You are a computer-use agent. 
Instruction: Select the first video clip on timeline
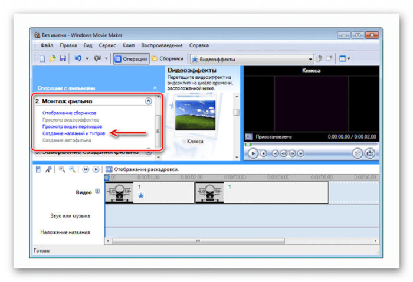point(150,192)
